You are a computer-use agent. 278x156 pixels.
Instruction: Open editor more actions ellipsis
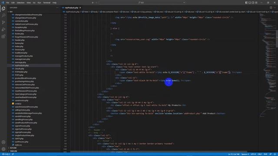[275, 8]
